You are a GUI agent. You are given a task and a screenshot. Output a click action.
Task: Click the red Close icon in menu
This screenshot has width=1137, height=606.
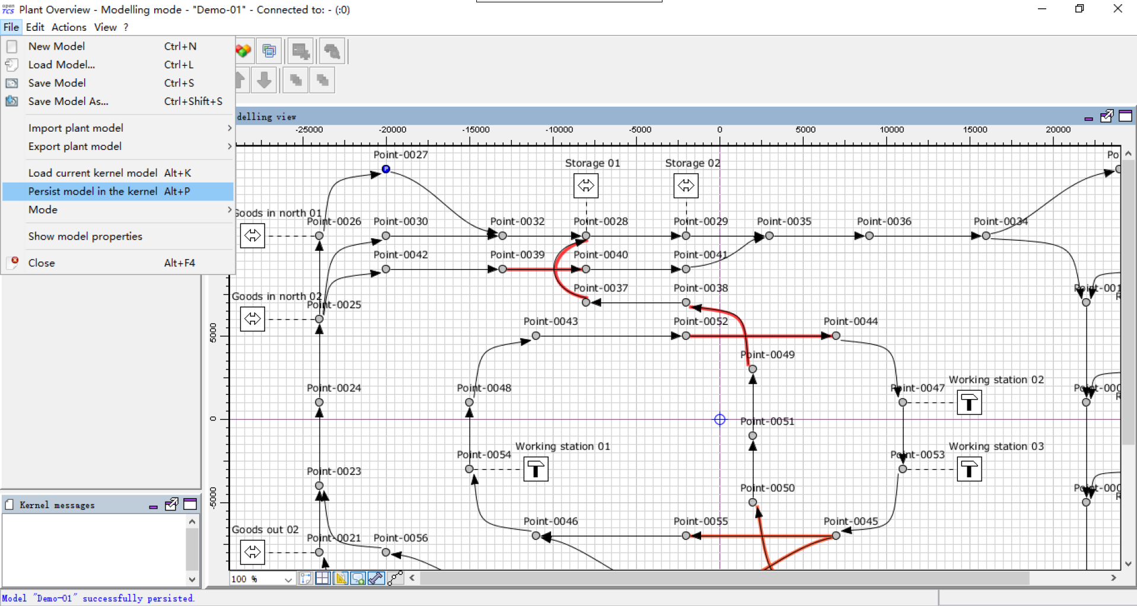[x=12, y=262]
